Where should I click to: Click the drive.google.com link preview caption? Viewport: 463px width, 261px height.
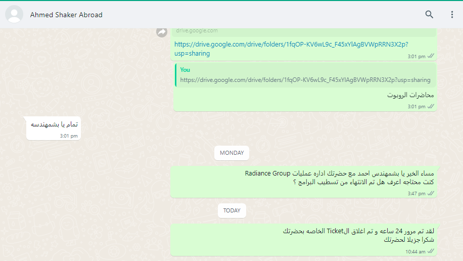(197, 30)
